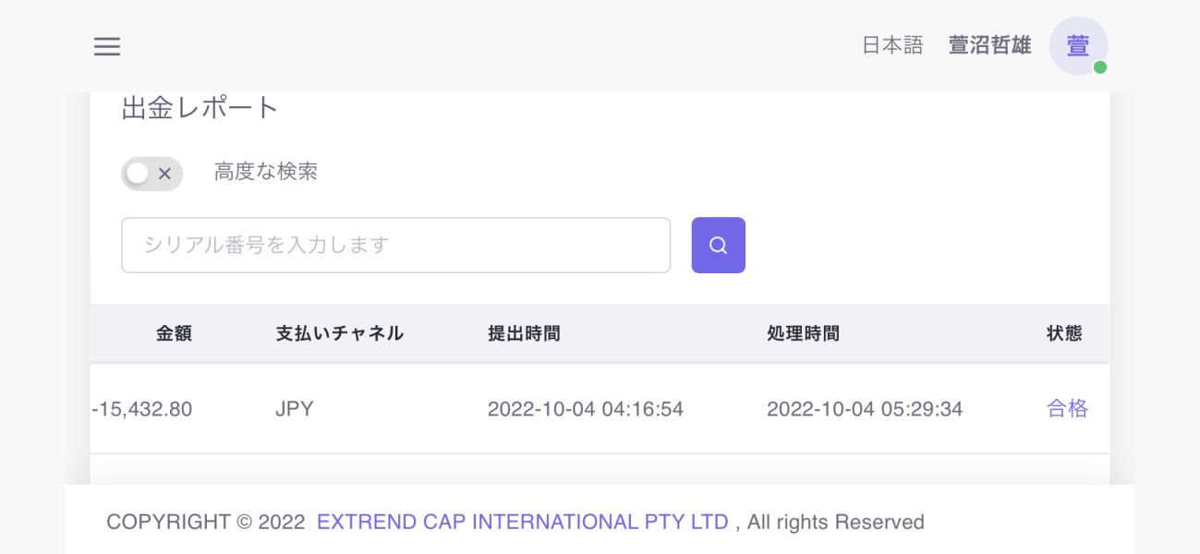Screen dimensions: 1200x554
Task: Select the -15,432.80 amount cell
Action: (142, 409)
